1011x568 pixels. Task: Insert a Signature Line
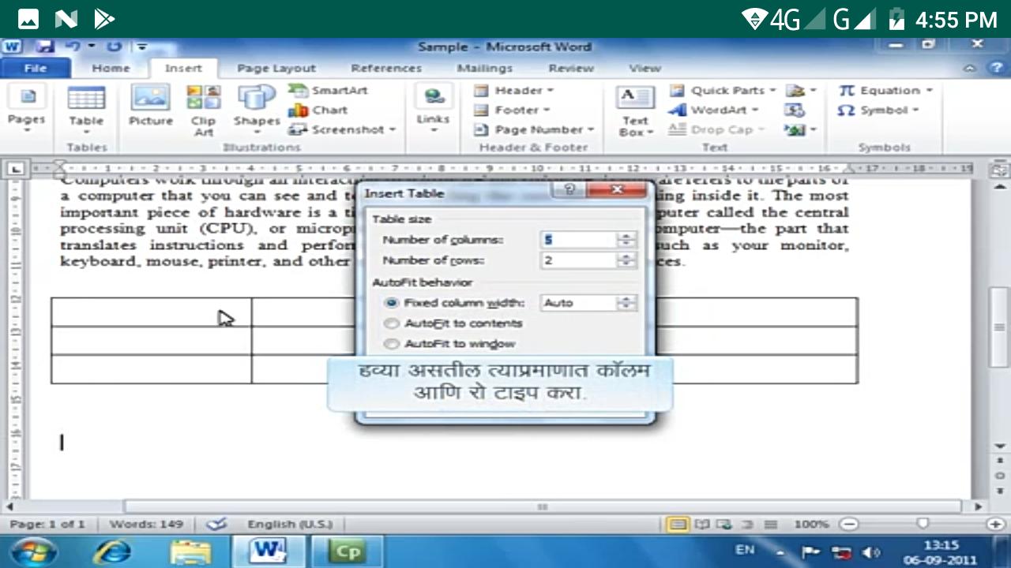click(x=800, y=90)
